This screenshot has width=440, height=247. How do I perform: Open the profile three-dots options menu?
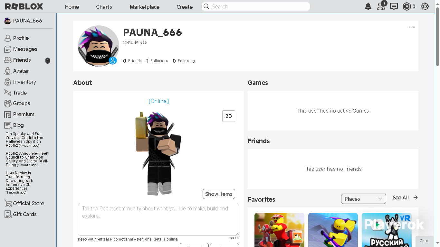click(412, 27)
